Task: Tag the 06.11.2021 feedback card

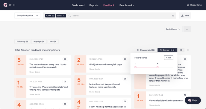Action: [65, 104]
